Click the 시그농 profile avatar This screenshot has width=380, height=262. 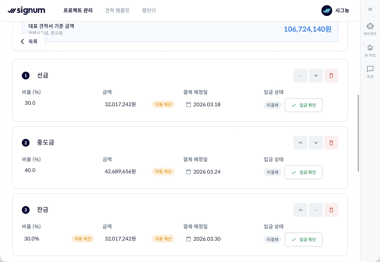[326, 10]
